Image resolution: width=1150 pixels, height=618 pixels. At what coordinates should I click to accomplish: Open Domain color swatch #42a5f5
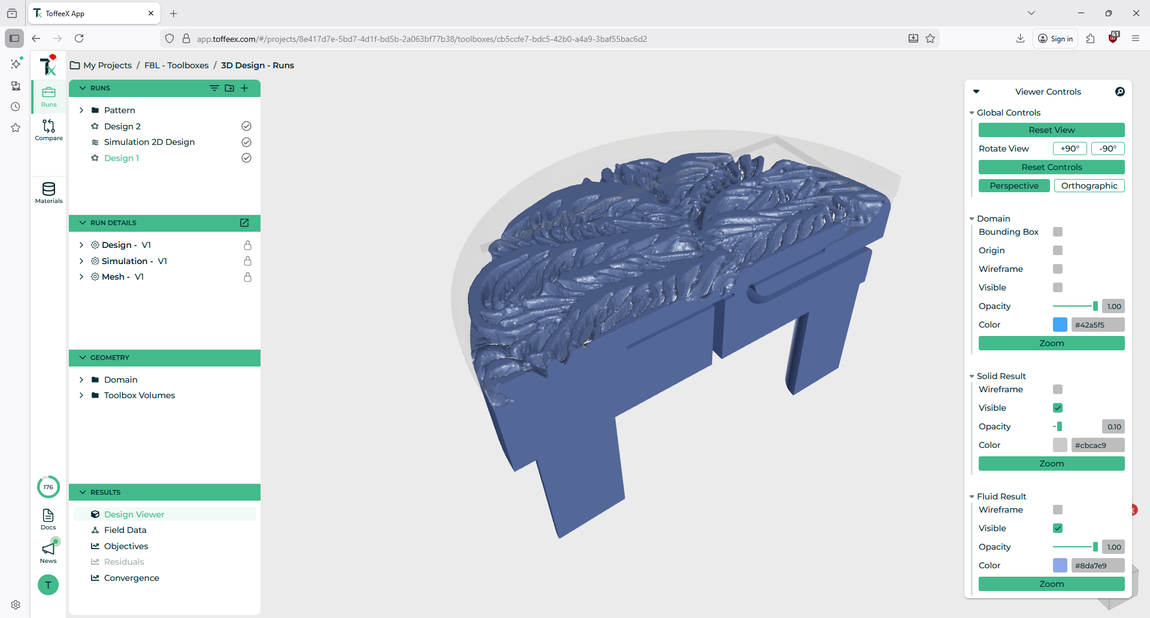1060,325
